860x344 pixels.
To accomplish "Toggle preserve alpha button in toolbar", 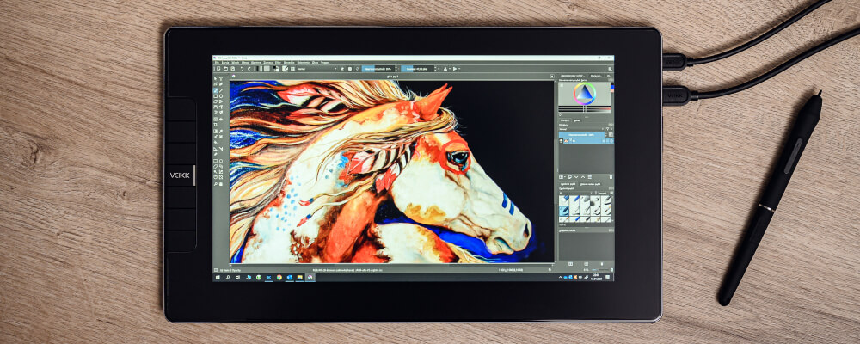I will click(x=350, y=69).
